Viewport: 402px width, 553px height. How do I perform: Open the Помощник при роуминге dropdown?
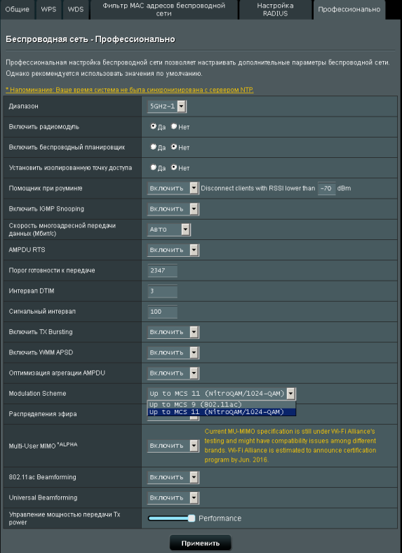tap(173, 188)
